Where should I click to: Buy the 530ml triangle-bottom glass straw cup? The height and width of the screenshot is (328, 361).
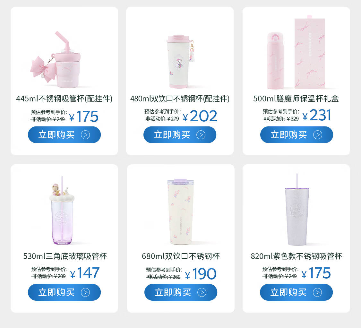pyautogui.click(x=64, y=292)
